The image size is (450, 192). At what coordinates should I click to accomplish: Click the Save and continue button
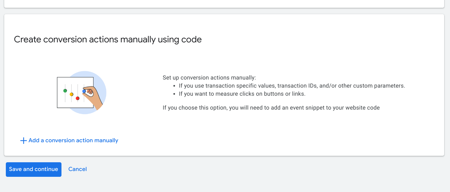coord(34,169)
